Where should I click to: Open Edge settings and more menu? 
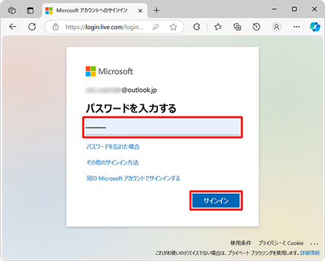296,27
